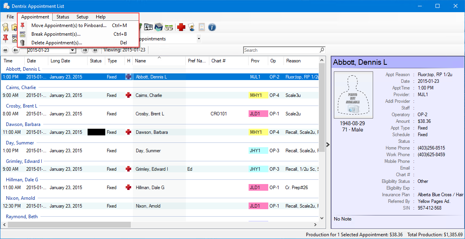The image size is (465, 239).
Task: Click the tooth chart icon in toolbar
Action: click(5, 27)
